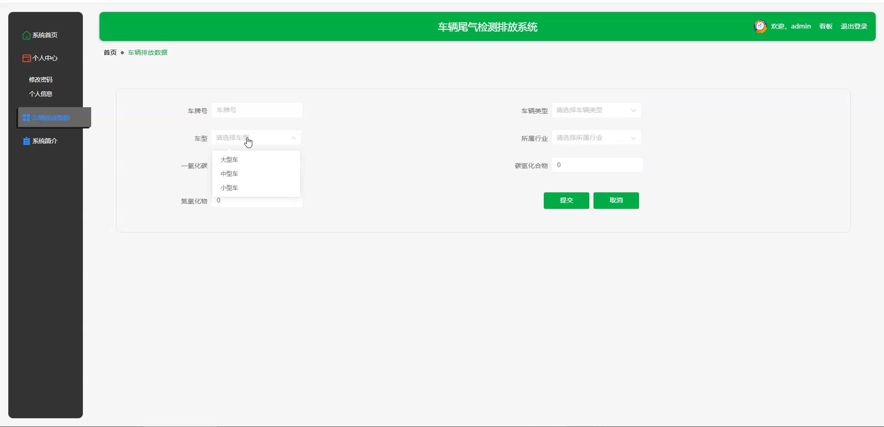Click the home icon beside 系统首页
Image resolution: width=884 pixels, height=427 pixels.
click(x=27, y=35)
